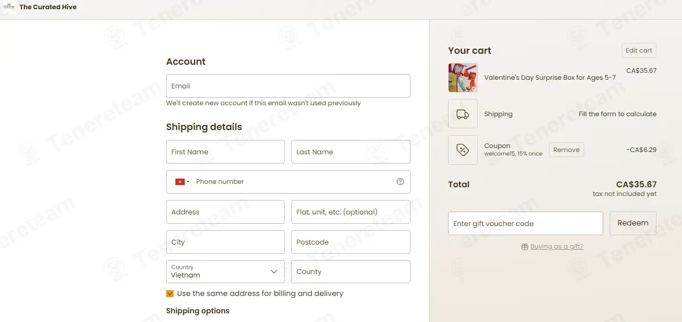Viewport: 682px width, 322px height.
Task: Open Valentine's Day Surprise Box thumbnail
Action: [x=463, y=78]
